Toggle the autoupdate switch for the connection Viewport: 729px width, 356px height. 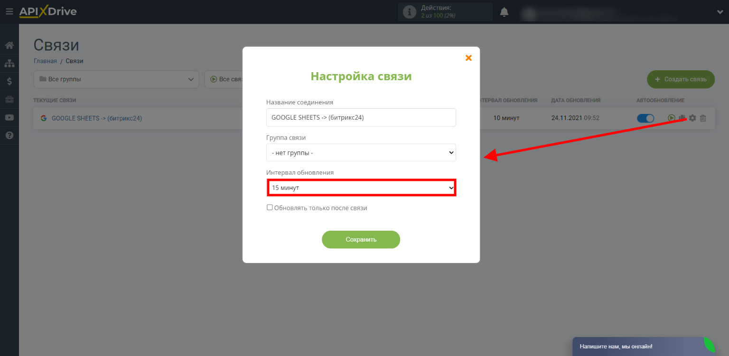[645, 118]
